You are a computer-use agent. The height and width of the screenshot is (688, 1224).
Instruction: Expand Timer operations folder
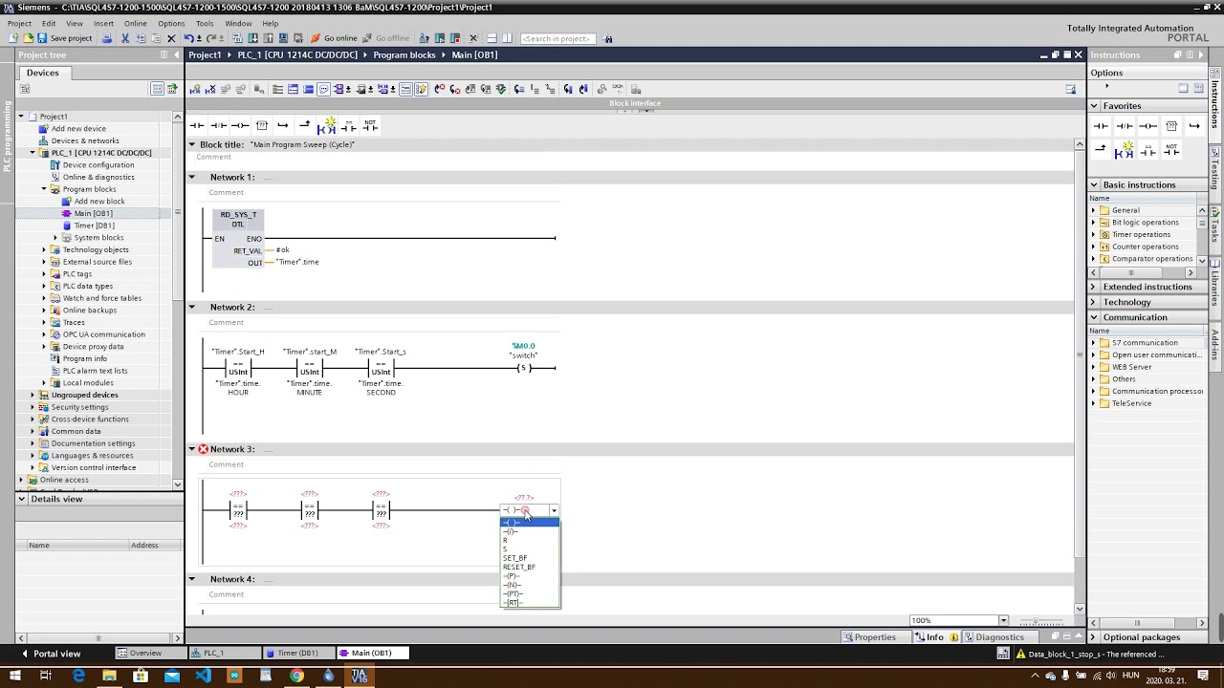1094,234
